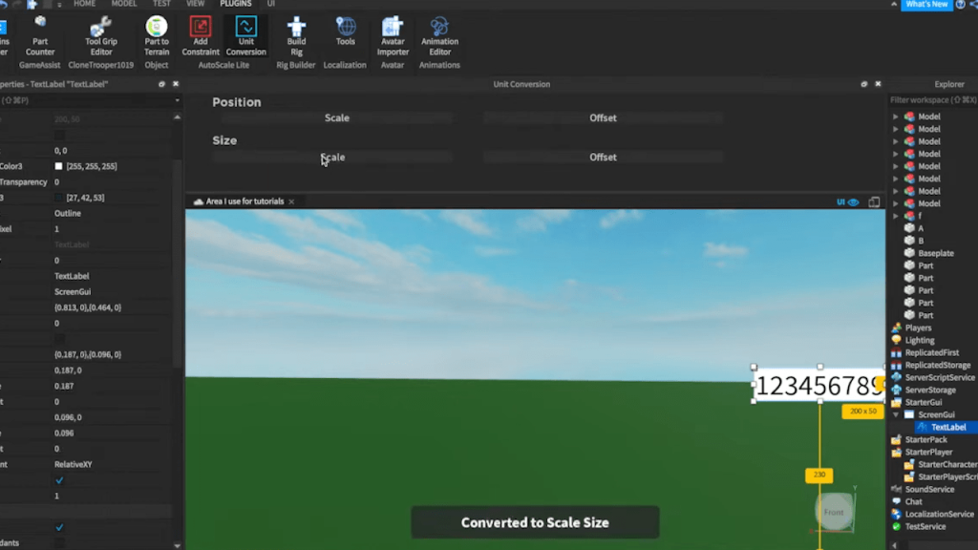The height and width of the screenshot is (550, 978).
Task: Toggle checkbox below RelativeXY property
Action: [59, 480]
